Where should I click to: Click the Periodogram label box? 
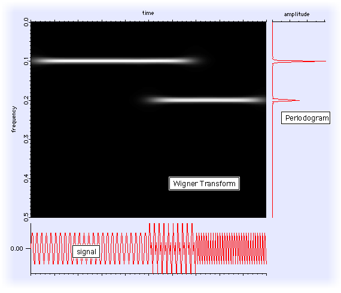(306, 118)
